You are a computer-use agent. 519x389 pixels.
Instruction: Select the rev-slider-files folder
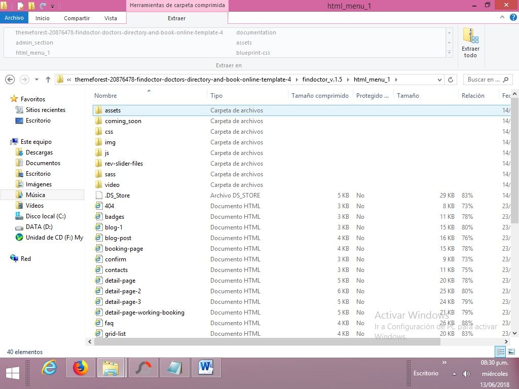coord(124,164)
